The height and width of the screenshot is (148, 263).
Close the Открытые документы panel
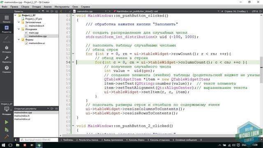coord(57,109)
